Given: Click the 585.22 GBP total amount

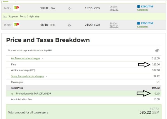Looking at the screenshot, I should [149, 113].
